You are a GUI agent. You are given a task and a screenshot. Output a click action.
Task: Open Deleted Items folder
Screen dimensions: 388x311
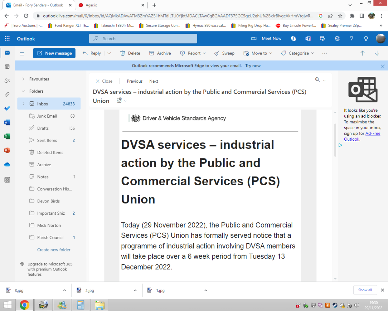tap(49, 152)
